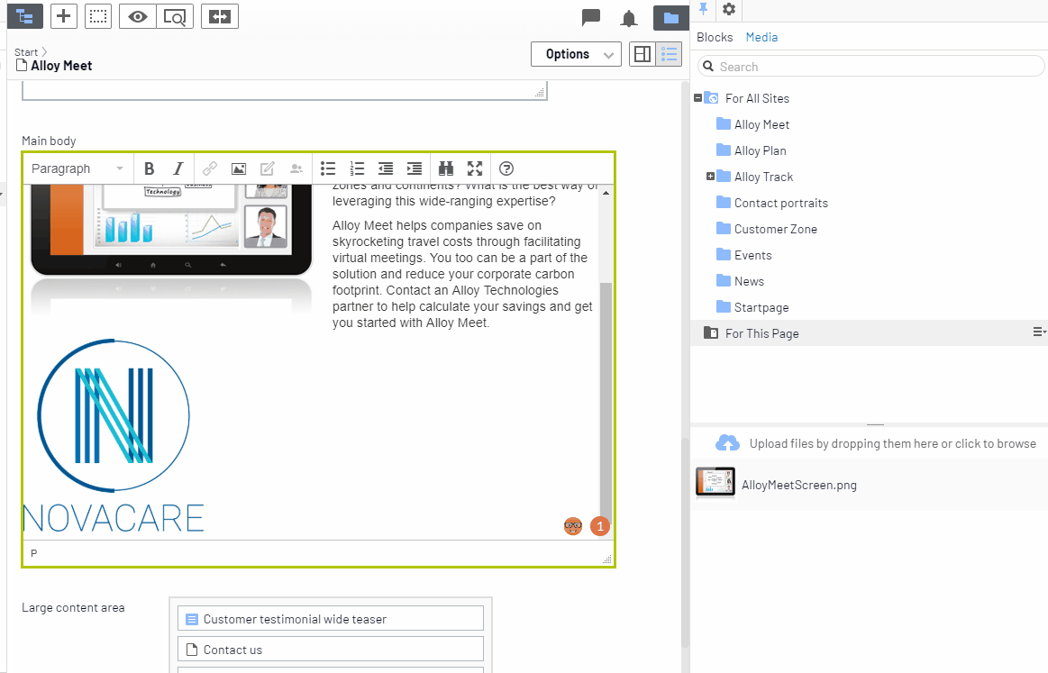
Task: Open the comments speech bubble icon
Action: 591,17
